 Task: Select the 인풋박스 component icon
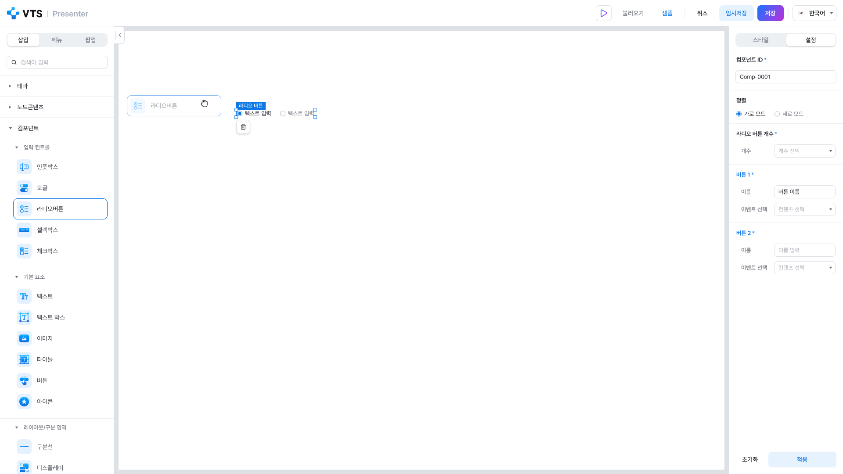pos(24,167)
